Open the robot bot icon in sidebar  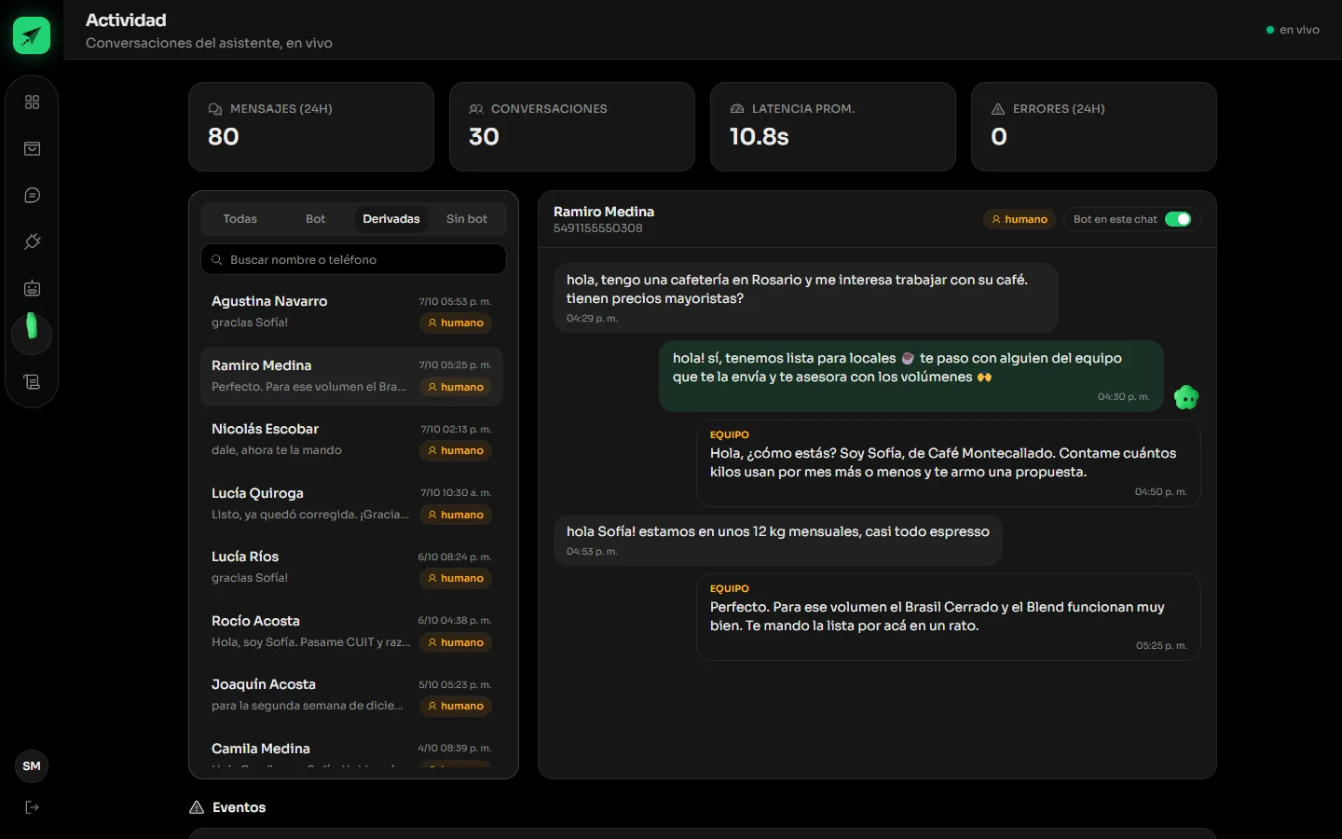coord(32,288)
